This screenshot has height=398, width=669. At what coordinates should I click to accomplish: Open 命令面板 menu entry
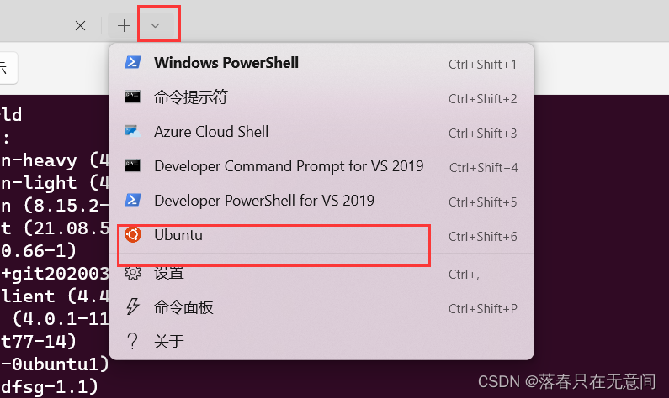321,307
